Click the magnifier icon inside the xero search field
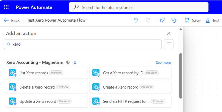The height and width of the screenshot is (112, 222). coord(9,44)
